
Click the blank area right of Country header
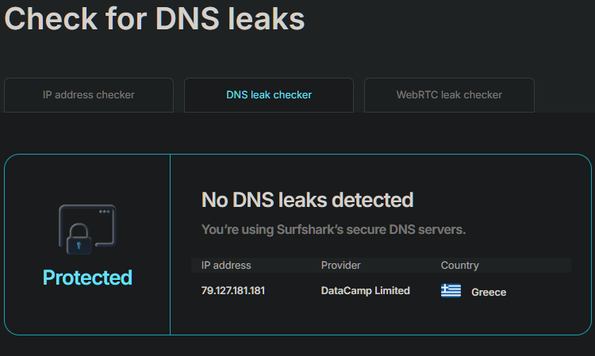pos(528,266)
